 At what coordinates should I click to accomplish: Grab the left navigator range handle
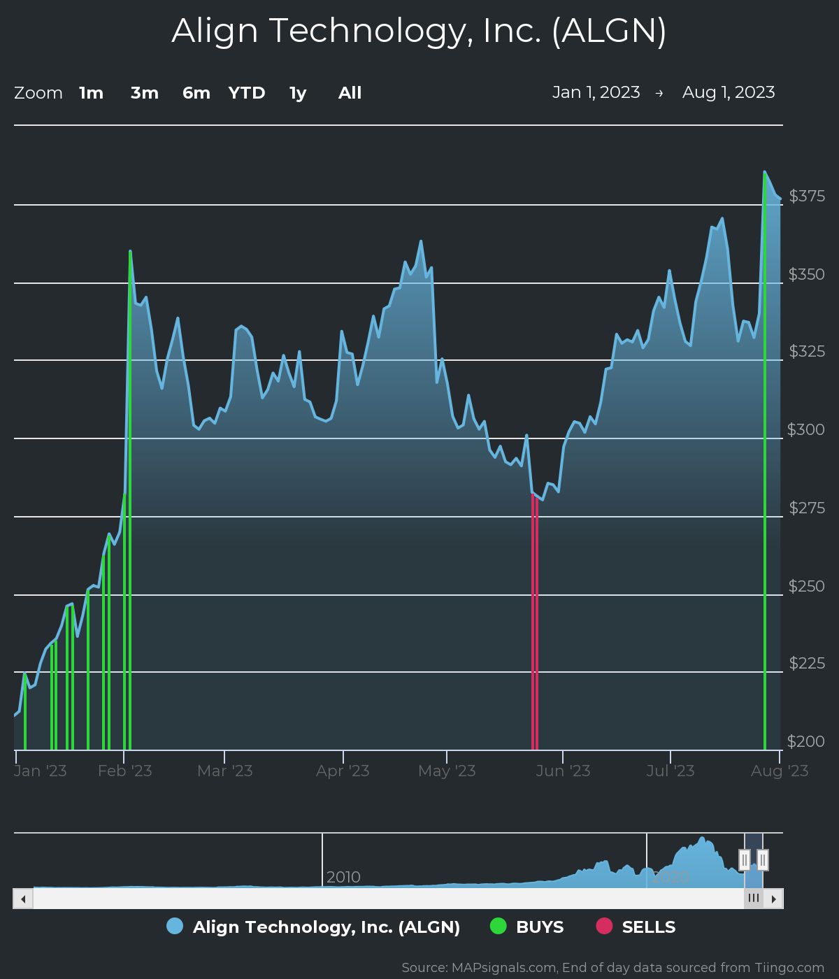745,859
